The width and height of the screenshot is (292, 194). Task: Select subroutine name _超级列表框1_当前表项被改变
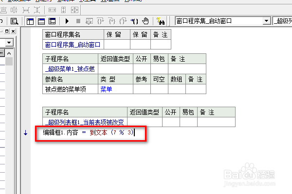pyautogui.click(x=85, y=122)
